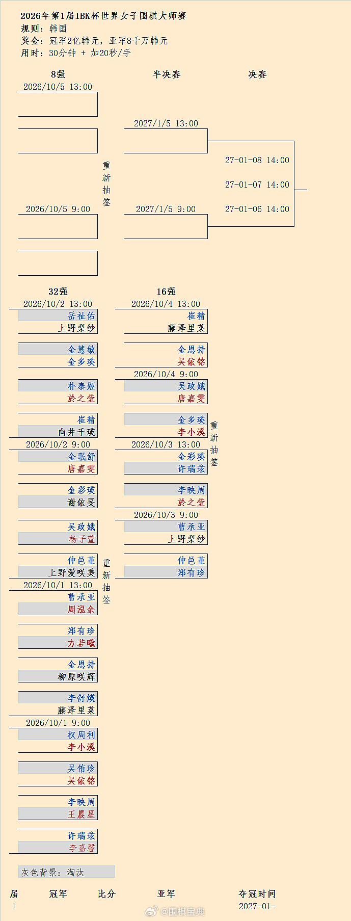
Task: Click player 吴侑珍
Action: click(82, 769)
